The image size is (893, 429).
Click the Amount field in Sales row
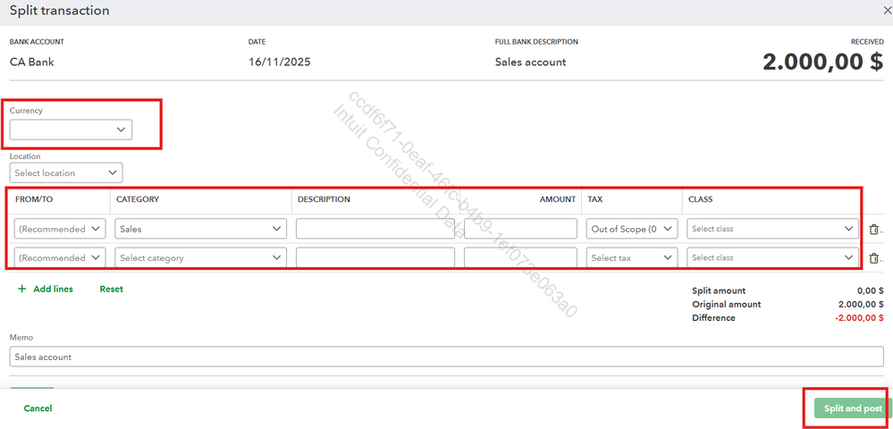pos(520,229)
